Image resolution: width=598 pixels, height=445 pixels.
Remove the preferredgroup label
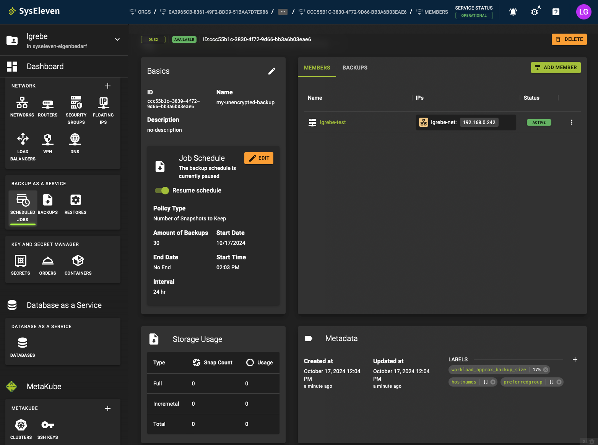coord(559,382)
